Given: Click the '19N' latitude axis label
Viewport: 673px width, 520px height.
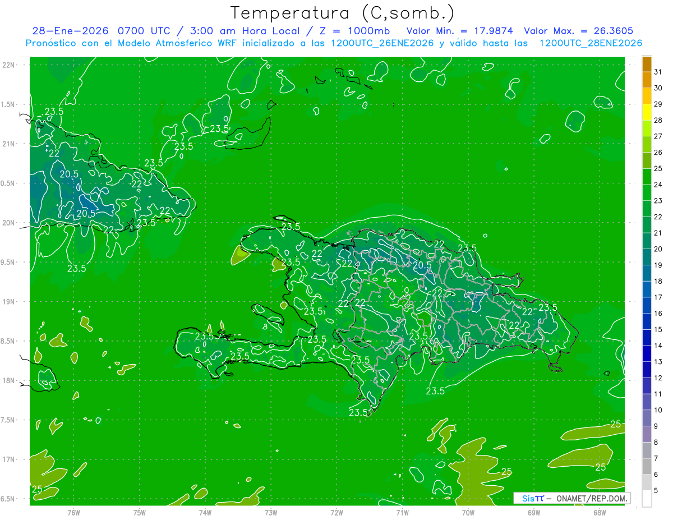Looking at the screenshot, I should click(x=8, y=301).
